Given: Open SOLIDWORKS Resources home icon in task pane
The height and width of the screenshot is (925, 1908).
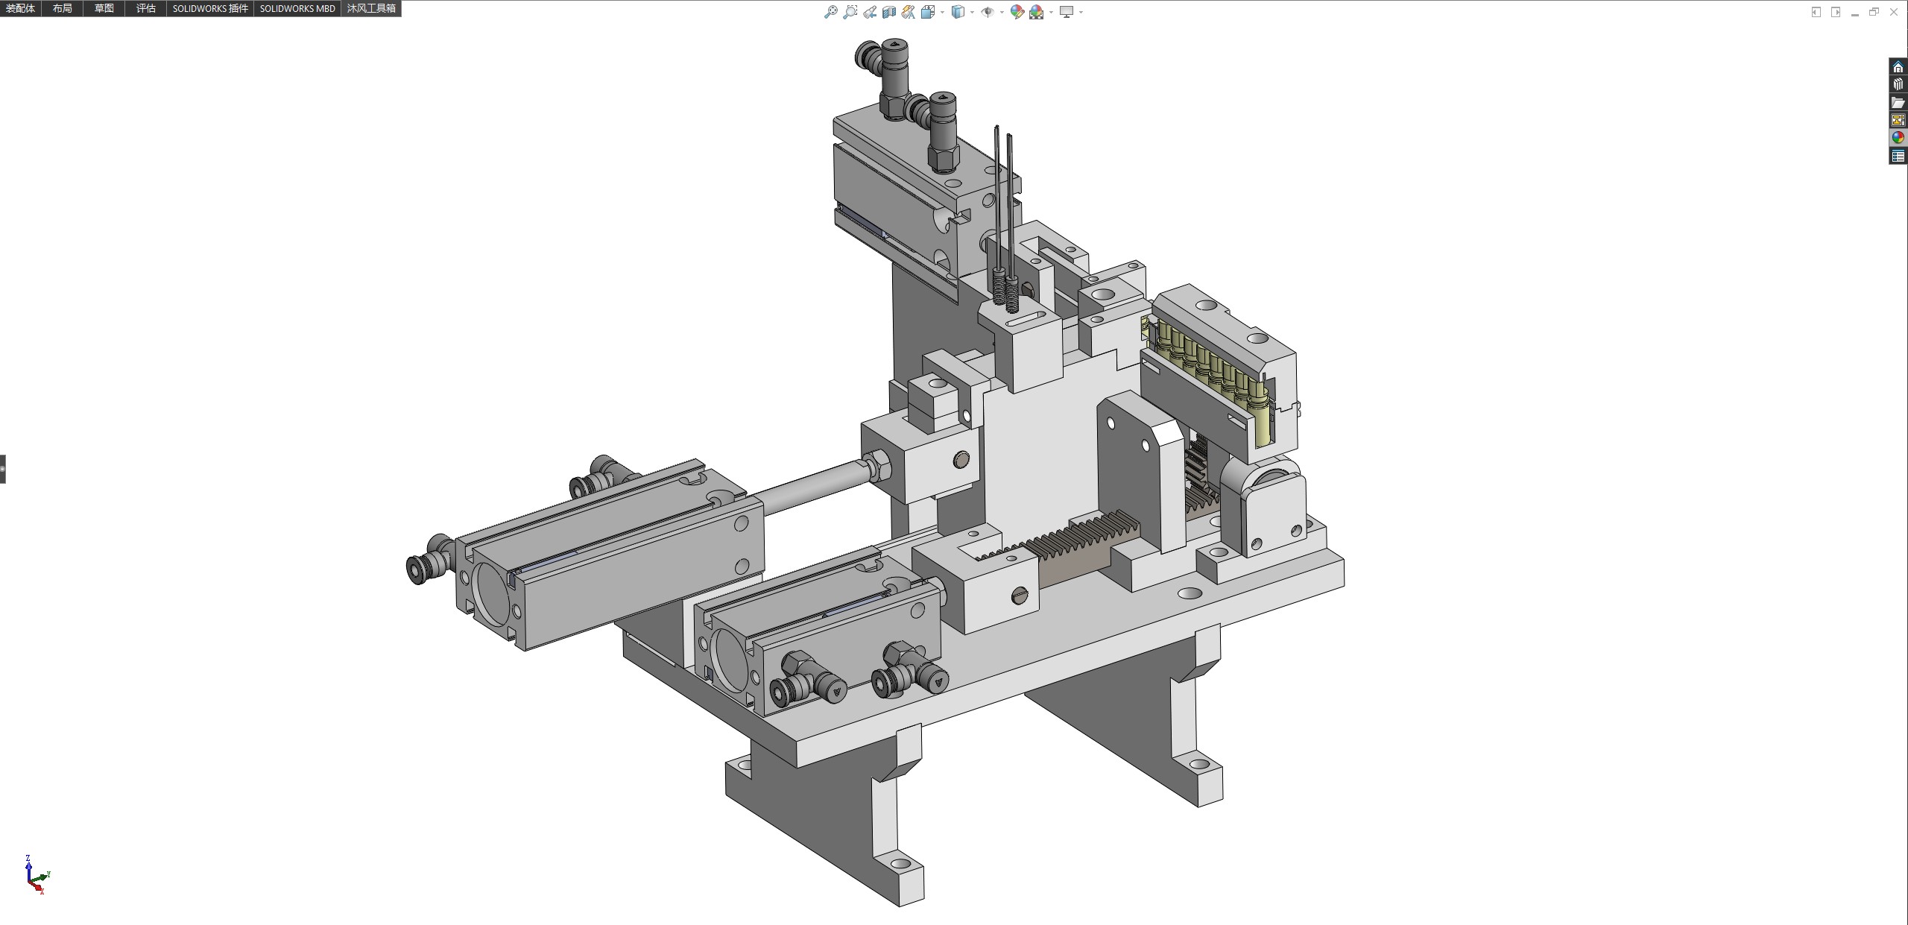Looking at the screenshot, I should click(x=1898, y=67).
